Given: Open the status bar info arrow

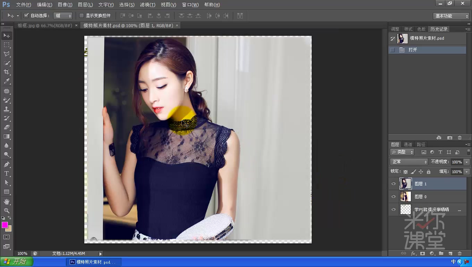Looking at the screenshot, I should click(x=101, y=254).
